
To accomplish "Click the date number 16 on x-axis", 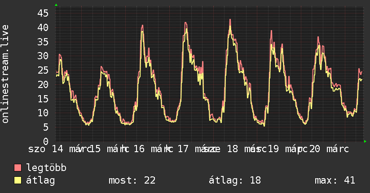I will pos(139,149).
